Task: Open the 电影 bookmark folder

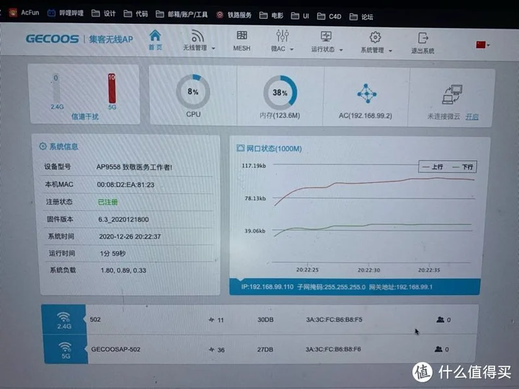Action: [271, 15]
